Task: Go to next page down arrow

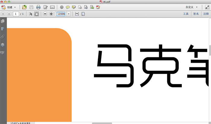Action: [x=9, y=14]
